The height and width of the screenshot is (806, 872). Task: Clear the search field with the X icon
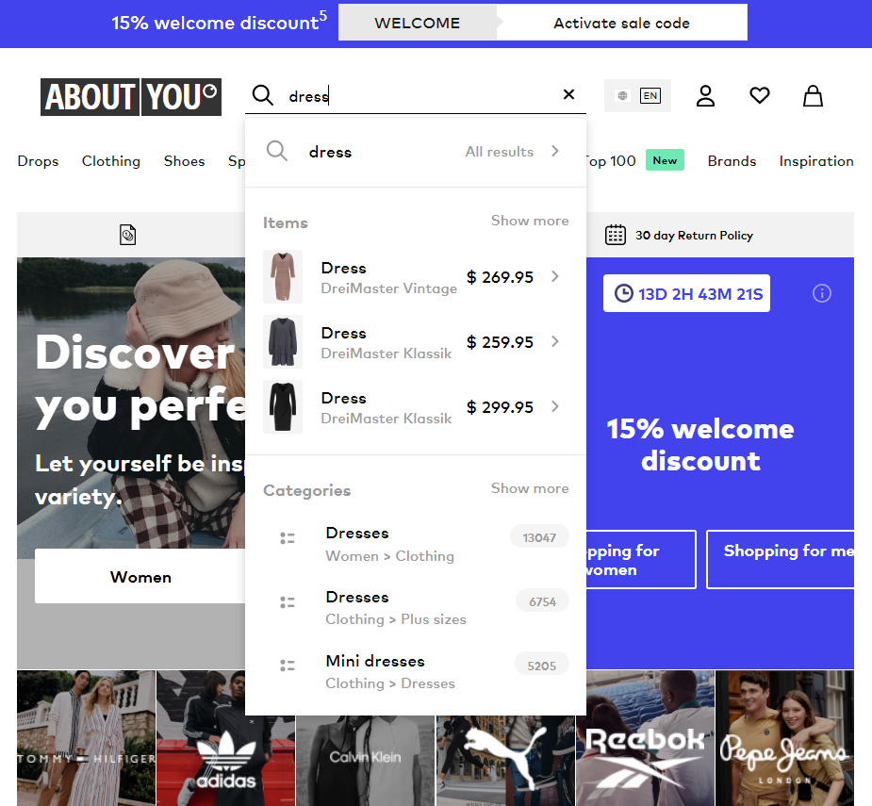[568, 94]
